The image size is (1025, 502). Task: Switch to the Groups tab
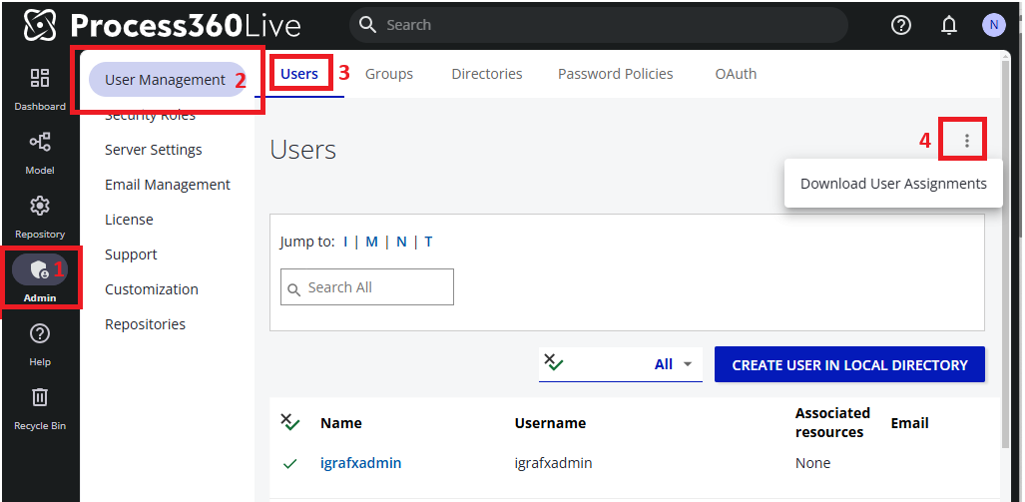pos(389,74)
